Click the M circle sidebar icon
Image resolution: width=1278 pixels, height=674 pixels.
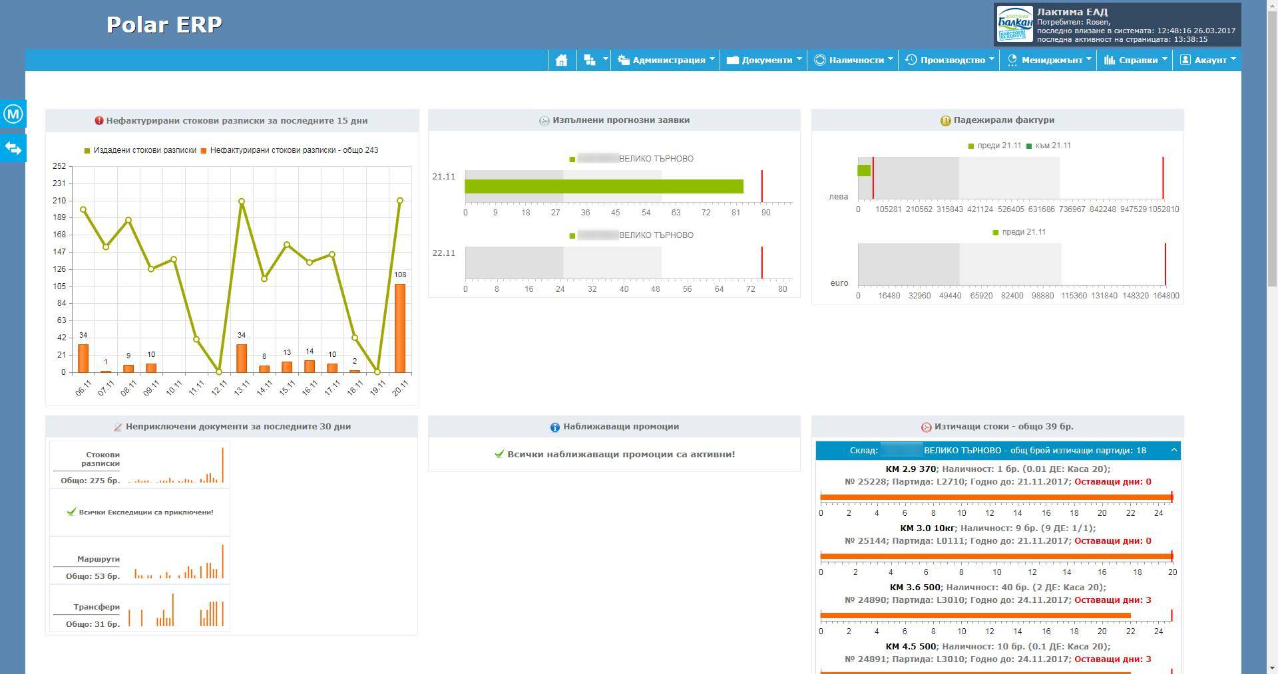(13, 114)
